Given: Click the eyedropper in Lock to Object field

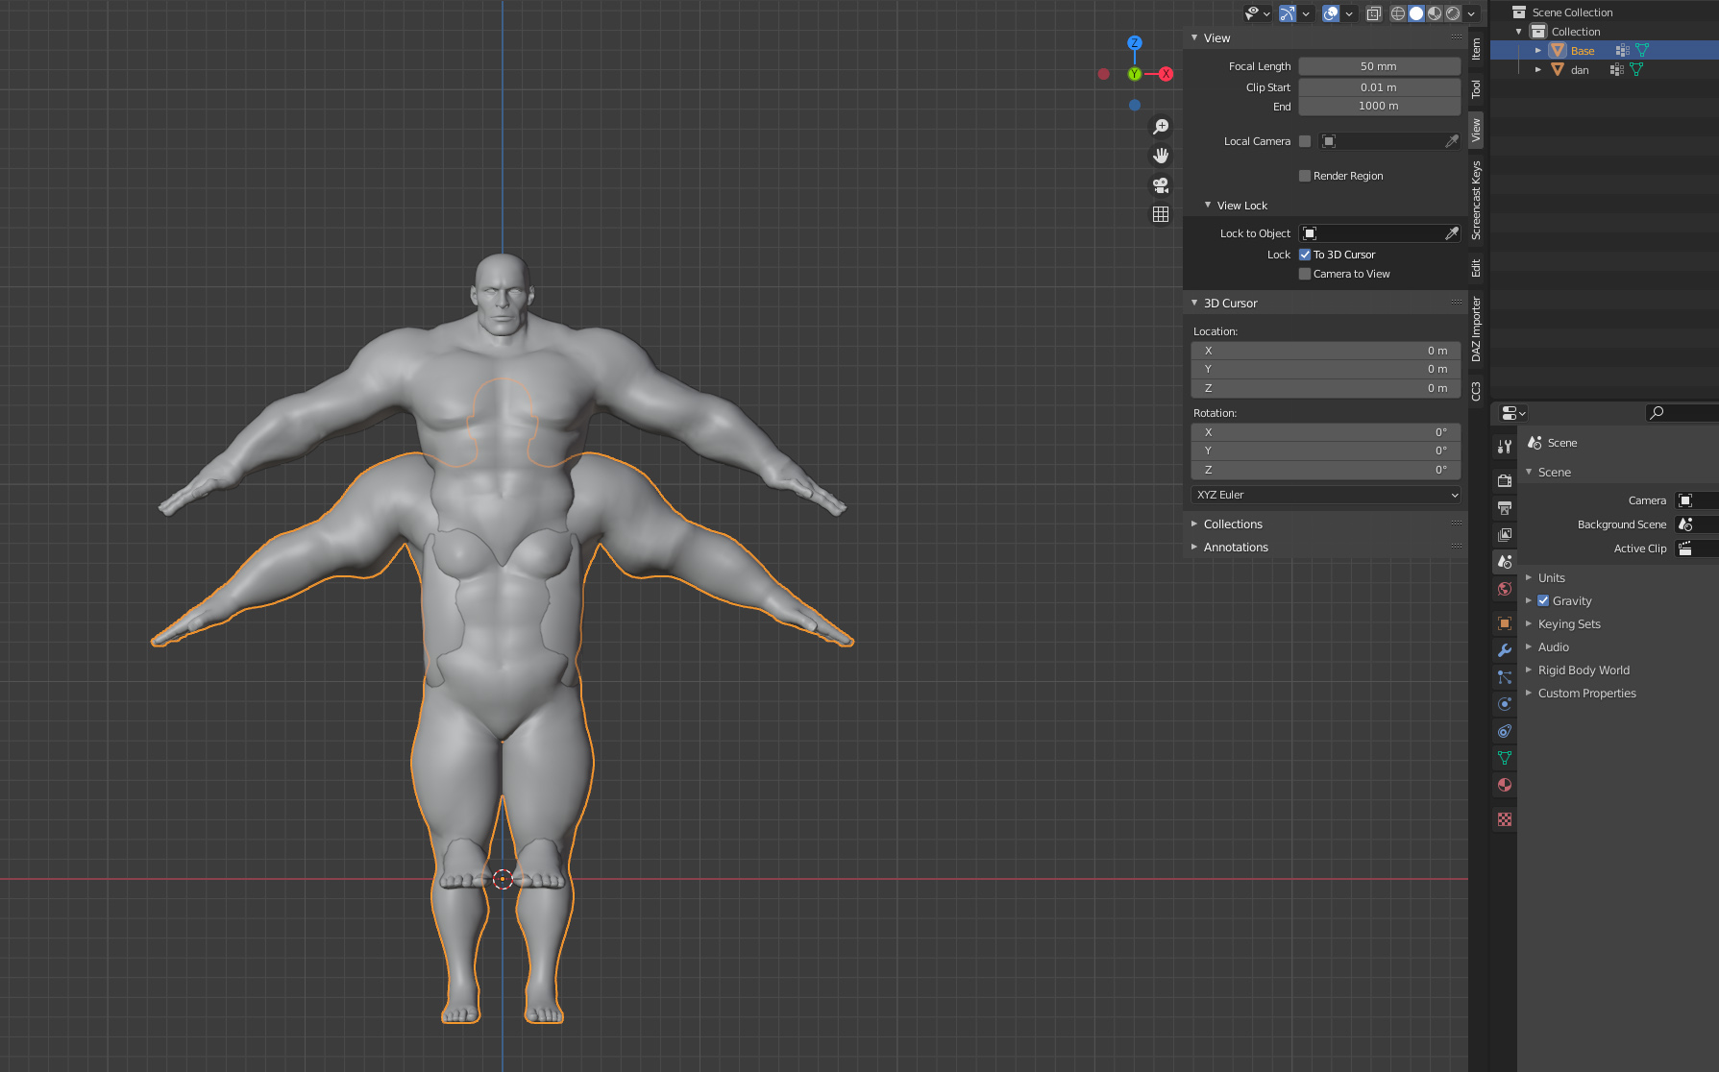Looking at the screenshot, I should 1451,233.
